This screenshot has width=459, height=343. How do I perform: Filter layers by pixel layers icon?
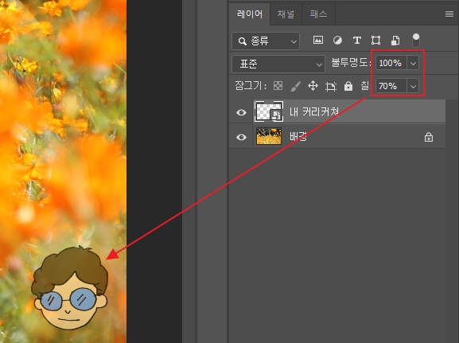tap(318, 40)
